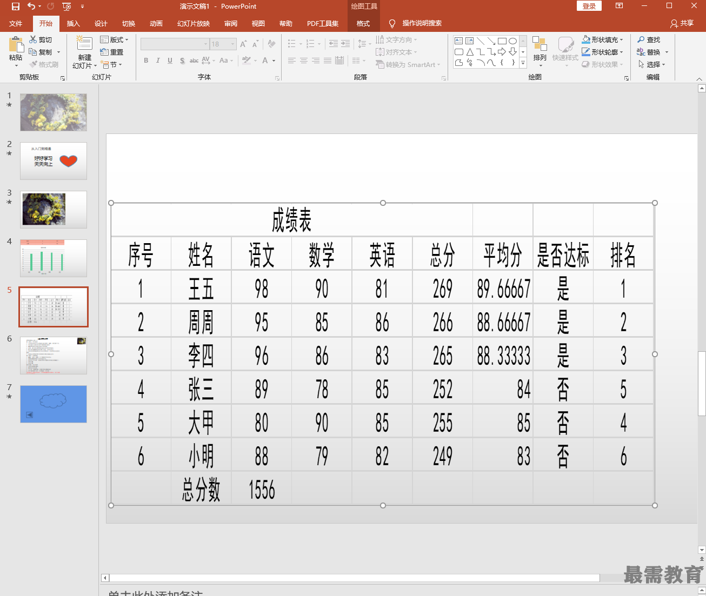Image resolution: width=706 pixels, height=596 pixels.
Task: Open the ribbon display options icon
Action: [x=619, y=6]
